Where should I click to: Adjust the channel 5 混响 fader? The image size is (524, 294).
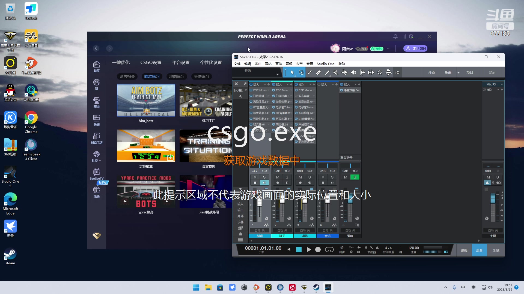[x=350, y=199]
